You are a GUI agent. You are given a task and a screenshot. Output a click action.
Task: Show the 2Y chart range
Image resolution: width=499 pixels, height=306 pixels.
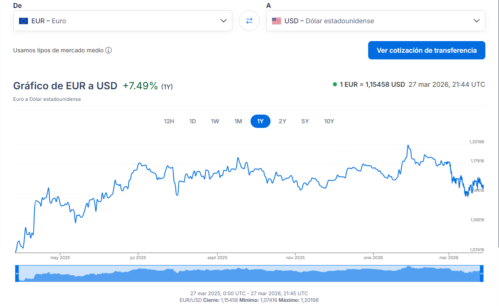click(283, 121)
